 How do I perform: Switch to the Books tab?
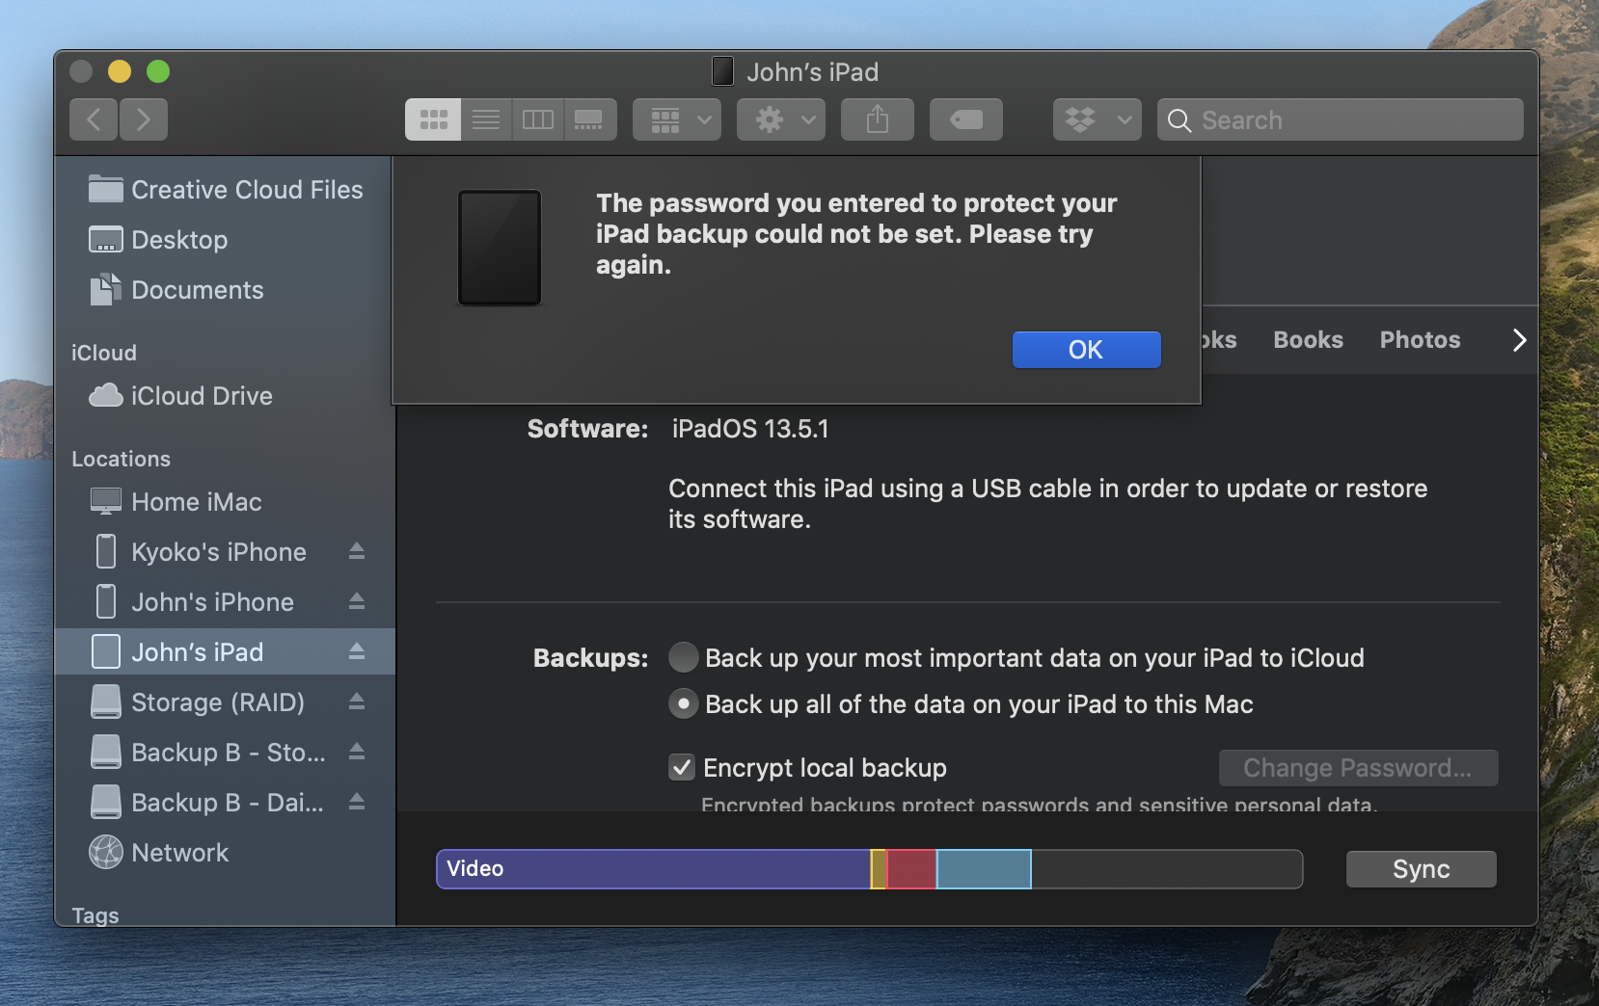pos(1307,339)
